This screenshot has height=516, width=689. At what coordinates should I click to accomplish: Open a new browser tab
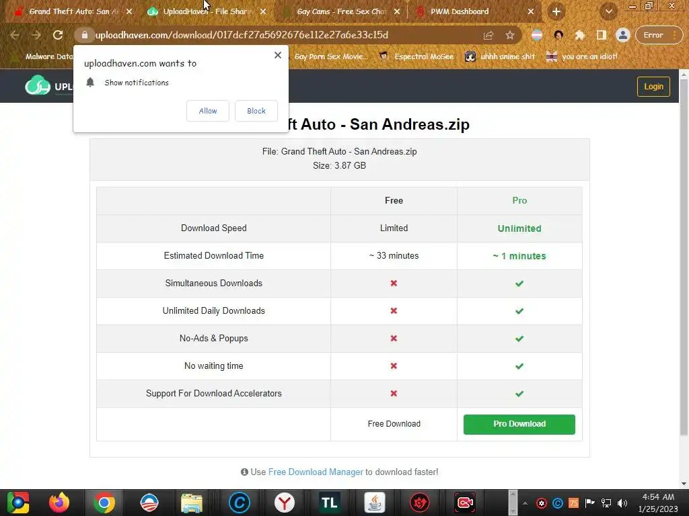(556, 12)
